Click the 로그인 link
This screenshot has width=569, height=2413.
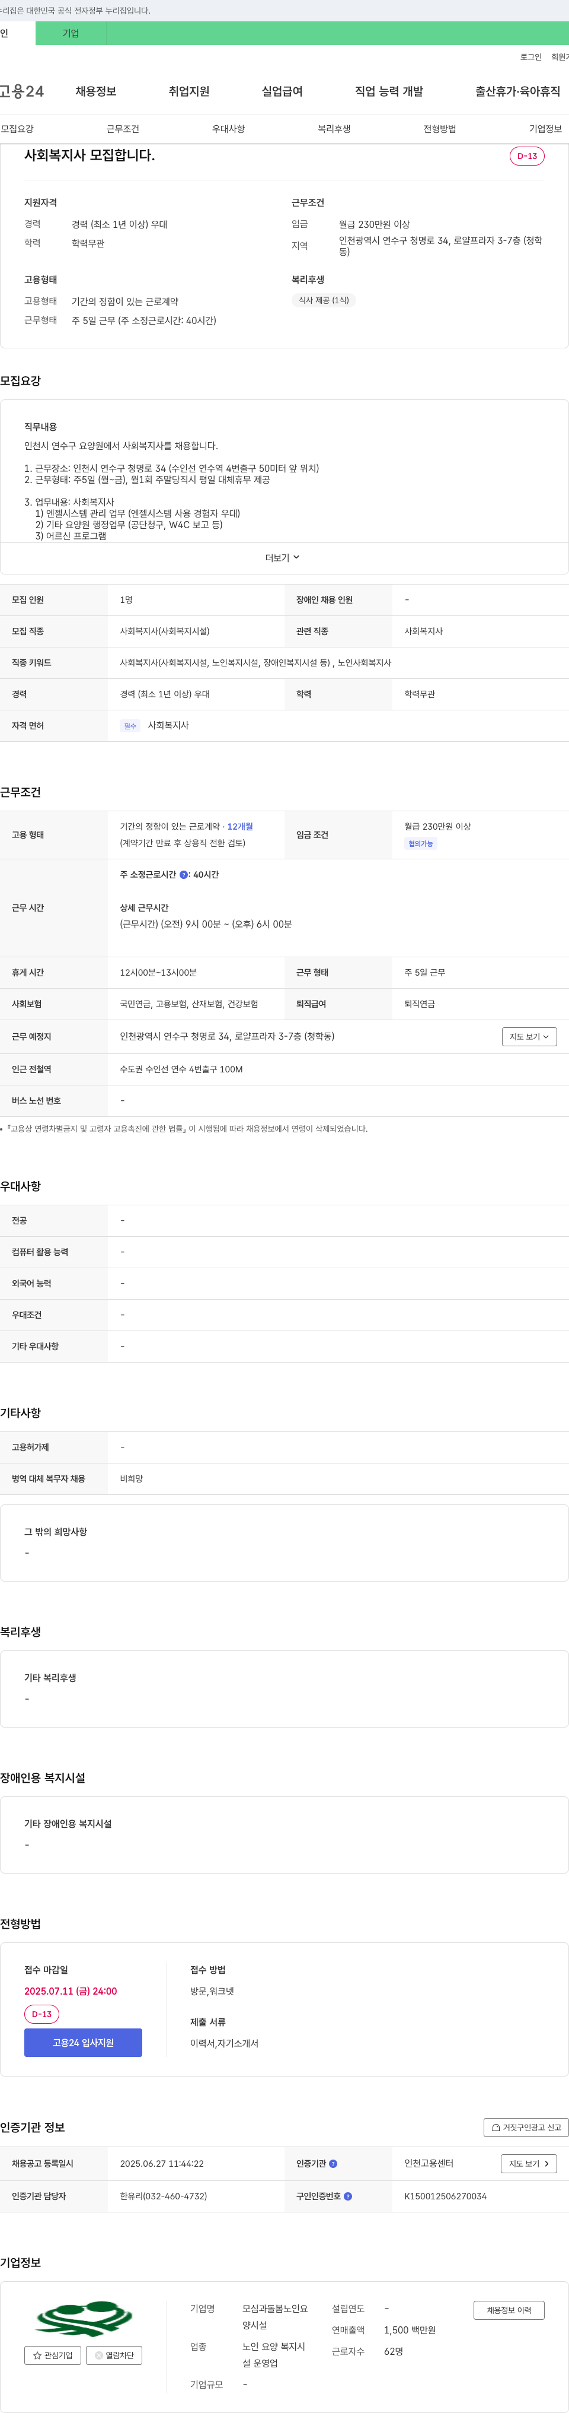[x=530, y=57]
